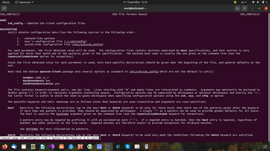Launch the red Double Commander icon

80,146
